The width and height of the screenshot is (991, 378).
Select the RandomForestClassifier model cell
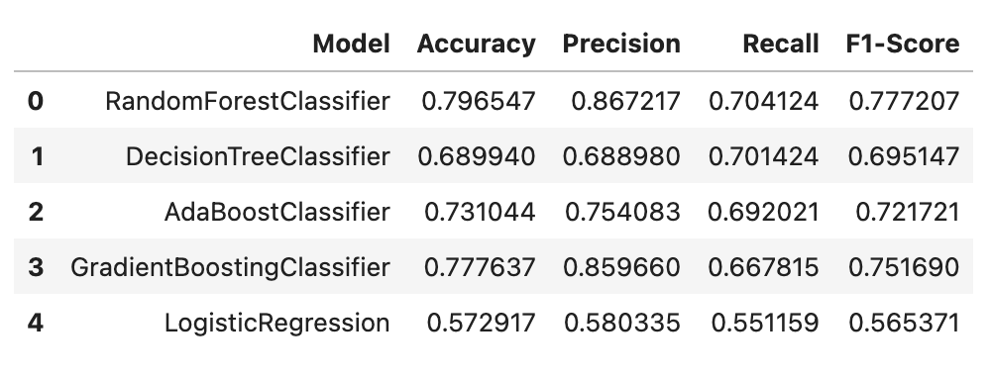247,101
